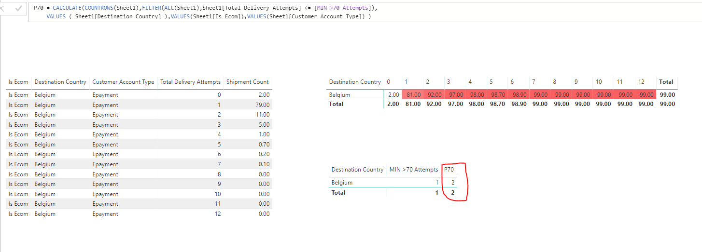Click the Total row label in the P70 table
This screenshot has height=252, width=702.
coord(338,193)
